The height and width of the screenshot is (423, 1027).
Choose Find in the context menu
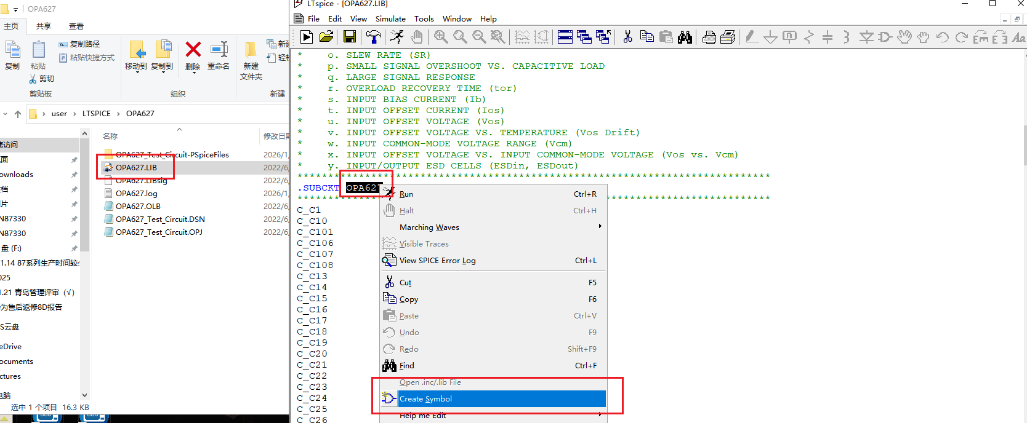point(493,365)
